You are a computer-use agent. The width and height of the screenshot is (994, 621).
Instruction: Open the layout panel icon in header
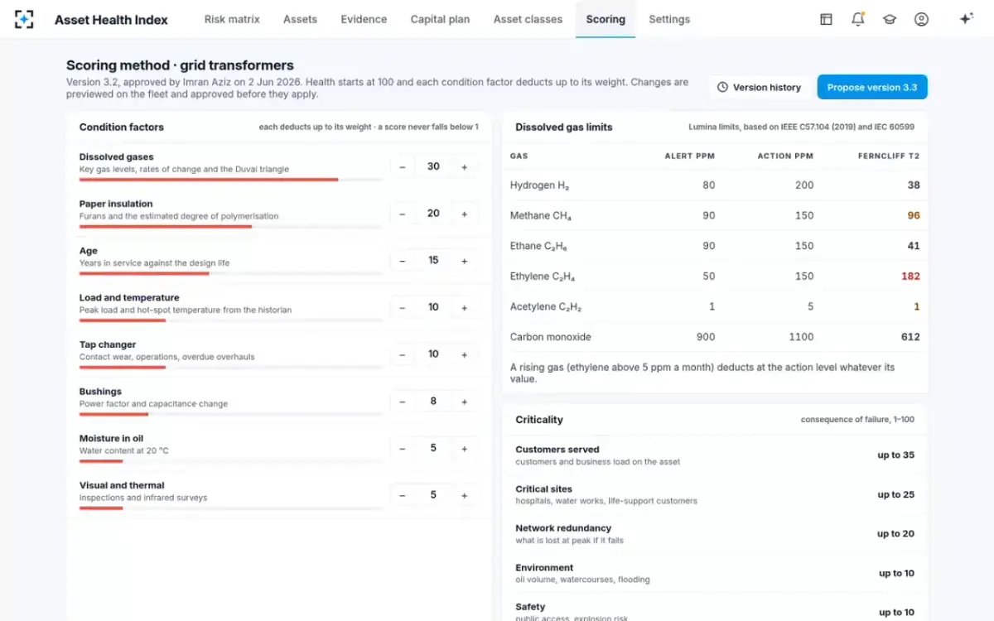tap(826, 19)
